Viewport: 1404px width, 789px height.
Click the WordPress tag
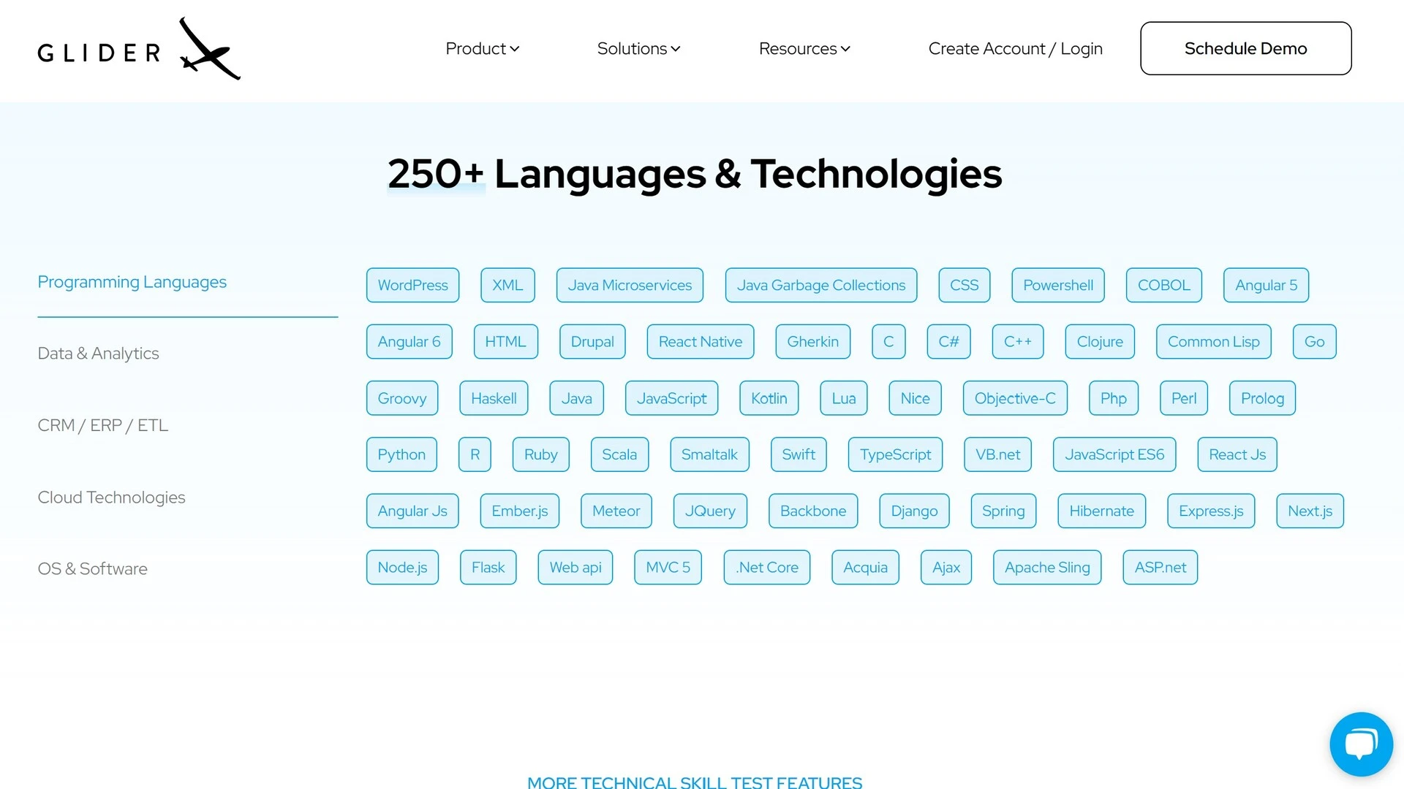coord(412,285)
